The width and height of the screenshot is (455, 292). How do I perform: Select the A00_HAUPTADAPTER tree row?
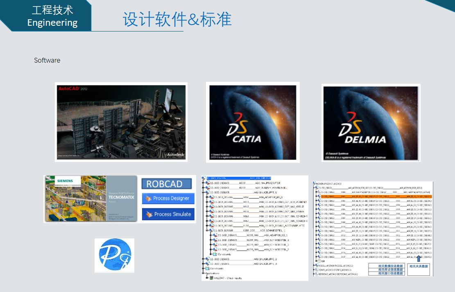click(x=245, y=183)
